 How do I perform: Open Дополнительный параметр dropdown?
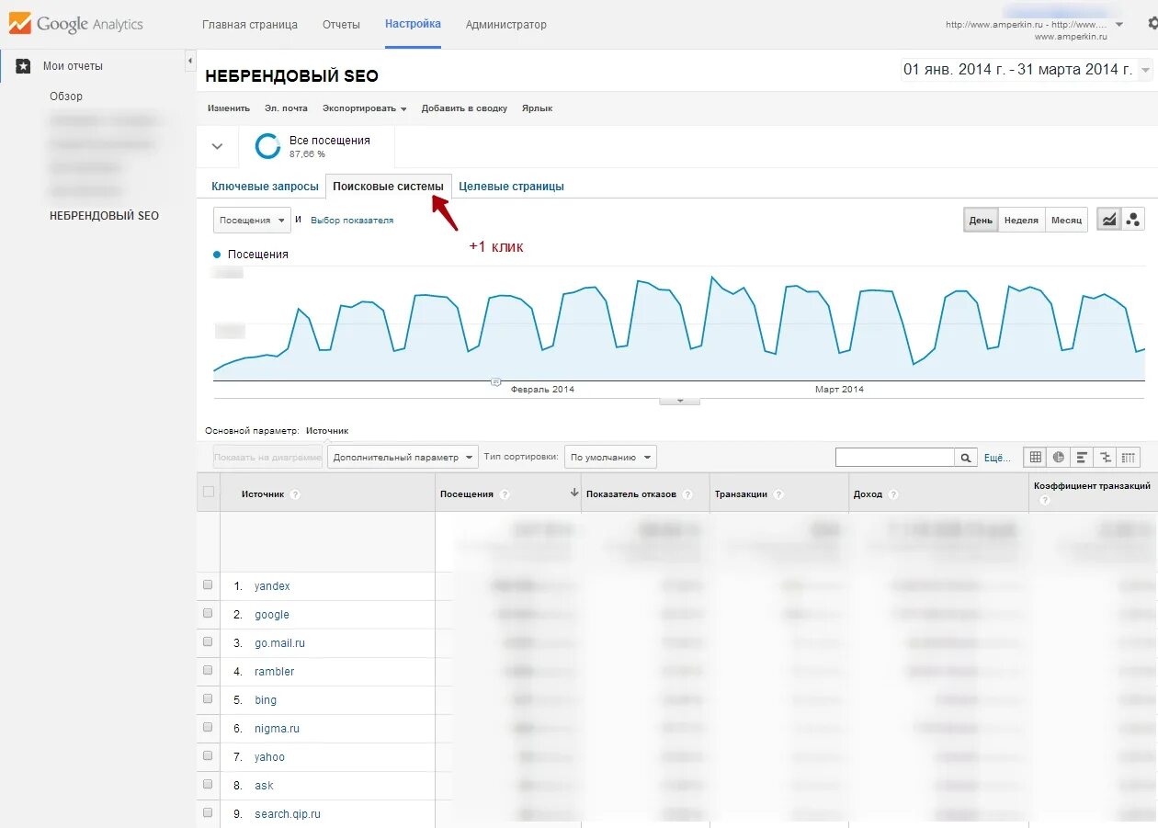pos(403,457)
